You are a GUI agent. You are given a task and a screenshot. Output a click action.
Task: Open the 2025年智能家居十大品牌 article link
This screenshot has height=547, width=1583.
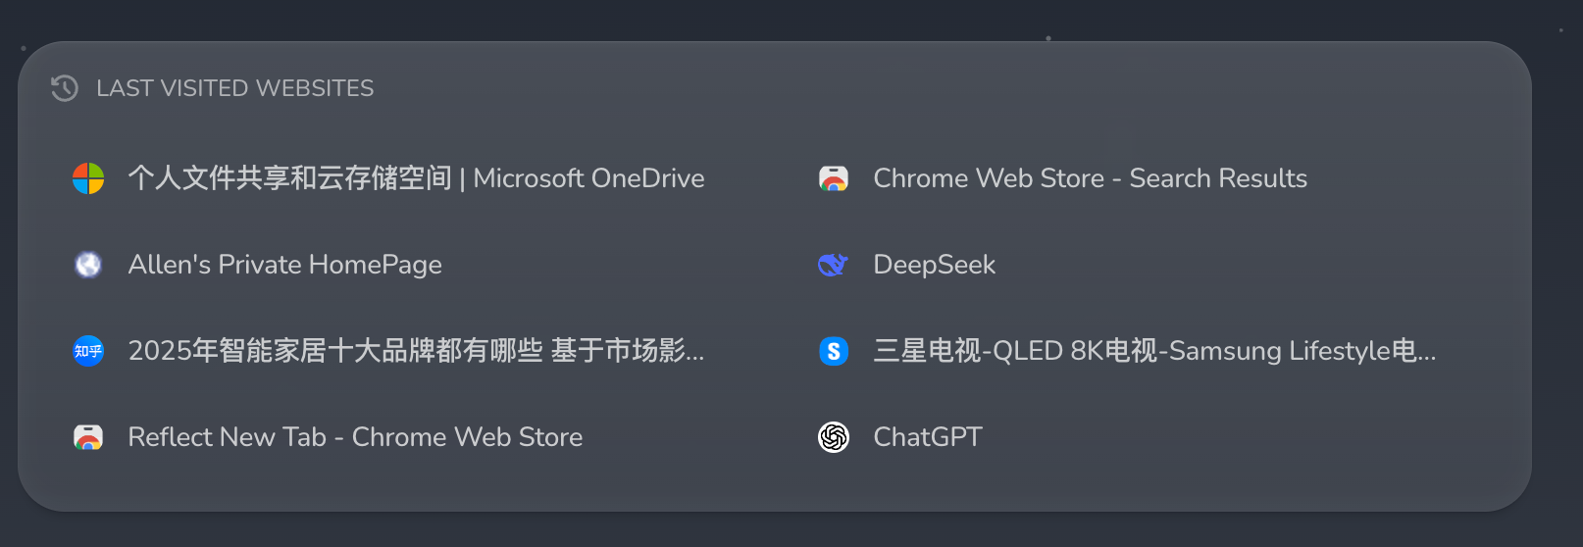416,351
